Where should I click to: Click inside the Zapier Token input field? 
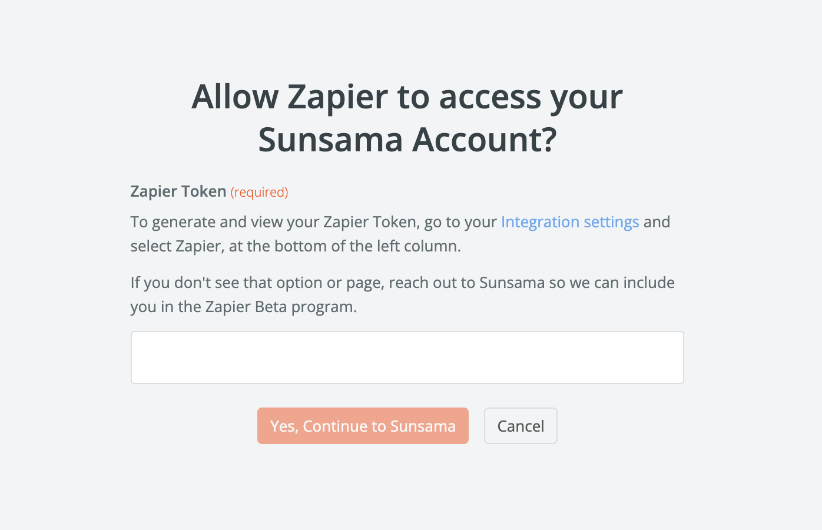point(406,357)
